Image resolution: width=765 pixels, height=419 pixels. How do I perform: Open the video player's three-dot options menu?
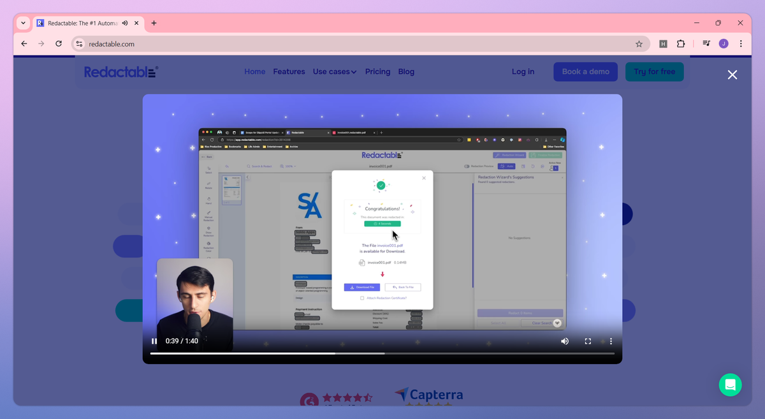(611, 341)
